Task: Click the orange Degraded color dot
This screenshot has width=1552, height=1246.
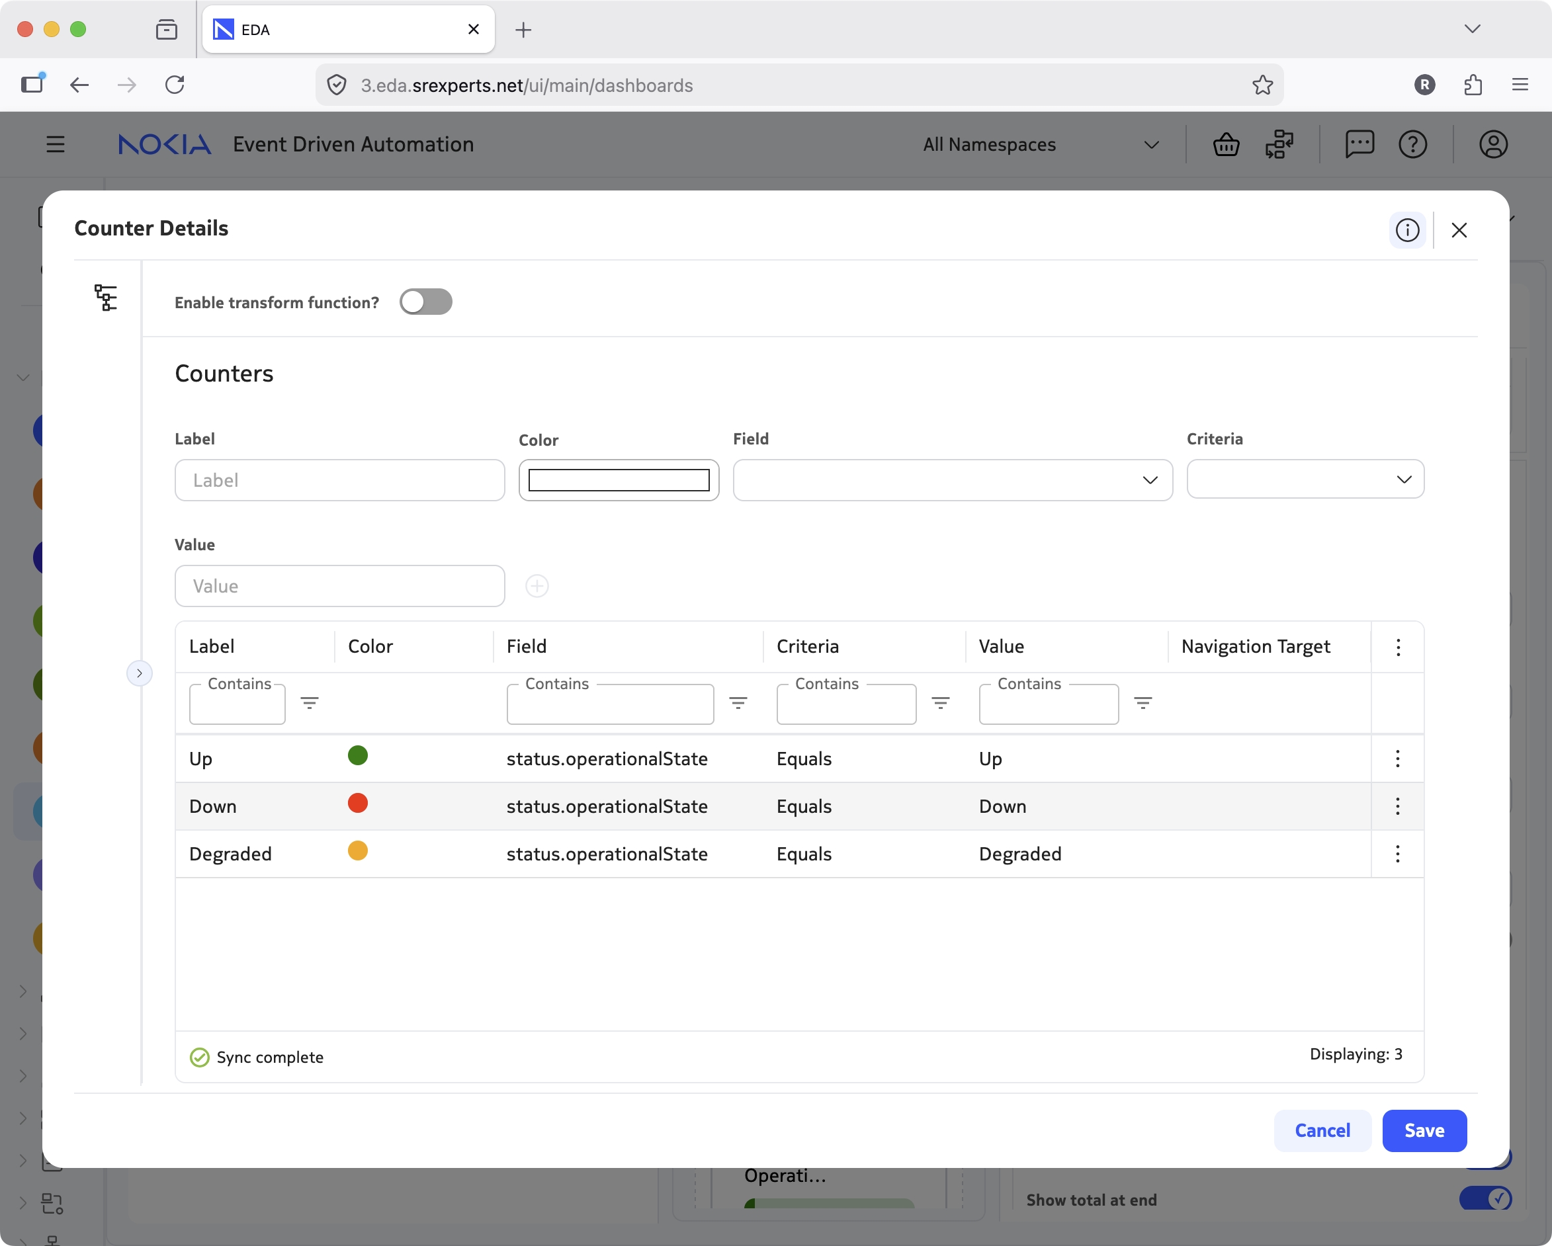Action: tap(358, 851)
